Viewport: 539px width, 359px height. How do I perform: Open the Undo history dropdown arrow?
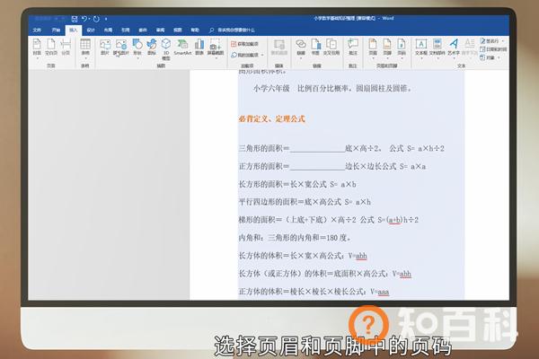[x=89, y=19]
